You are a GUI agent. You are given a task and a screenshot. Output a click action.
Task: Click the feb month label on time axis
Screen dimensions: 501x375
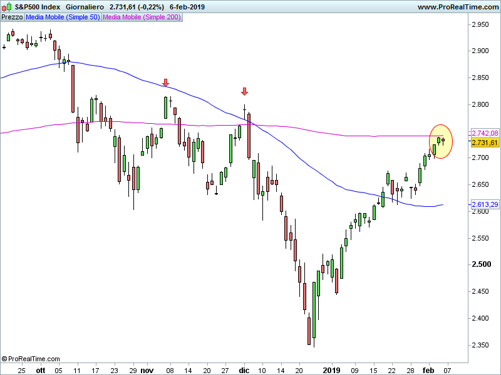click(428, 371)
